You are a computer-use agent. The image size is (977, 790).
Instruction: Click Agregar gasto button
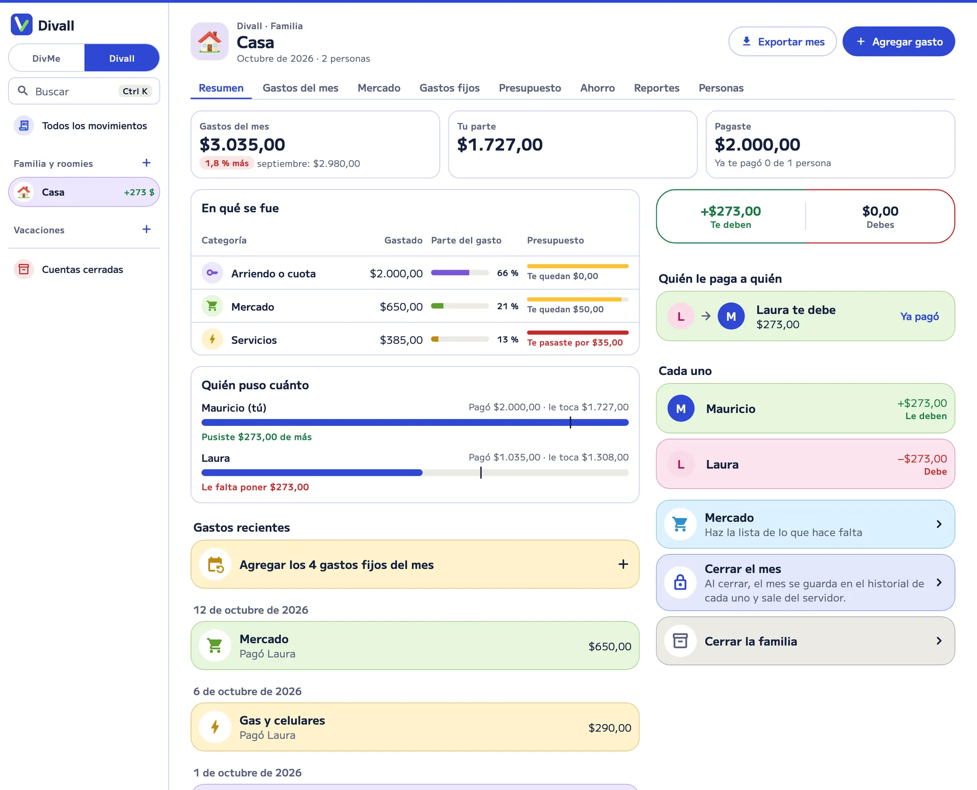(899, 42)
